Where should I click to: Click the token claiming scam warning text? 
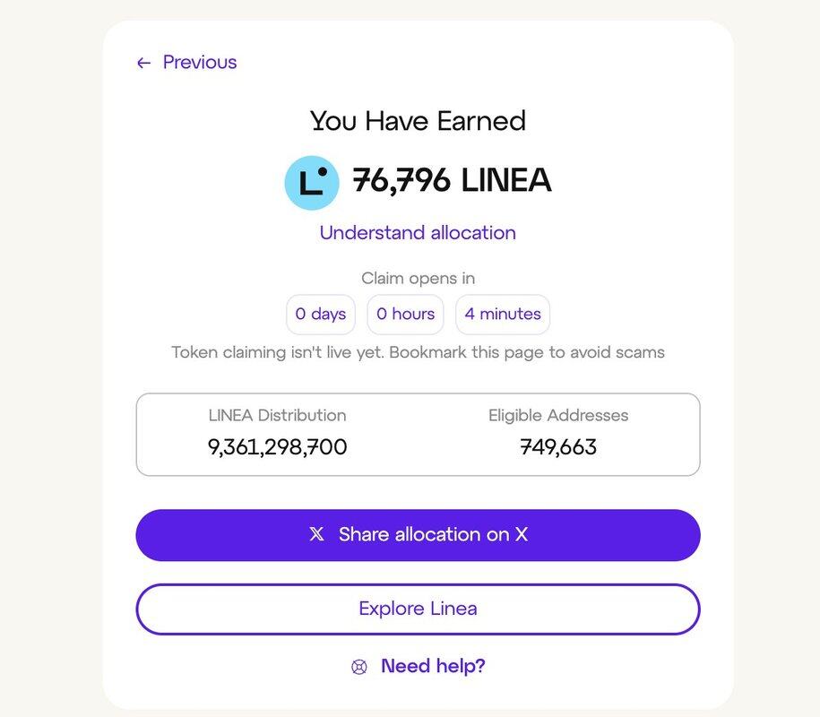tap(418, 352)
